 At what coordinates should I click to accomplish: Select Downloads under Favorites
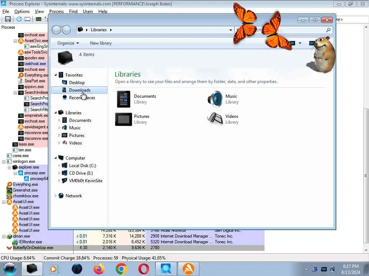point(80,90)
